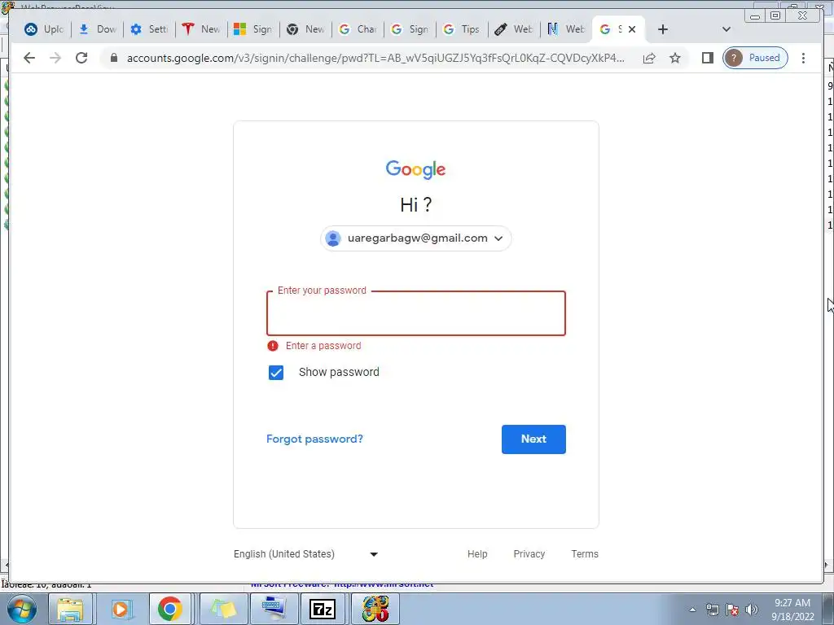Switch to the Tesla New tab

(x=202, y=30)
